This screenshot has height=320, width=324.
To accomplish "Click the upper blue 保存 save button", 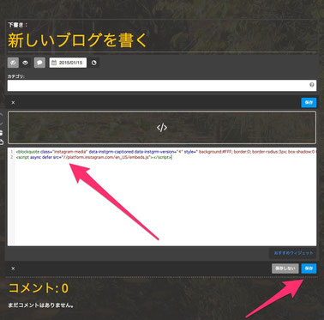I will [x=309, y=102].
